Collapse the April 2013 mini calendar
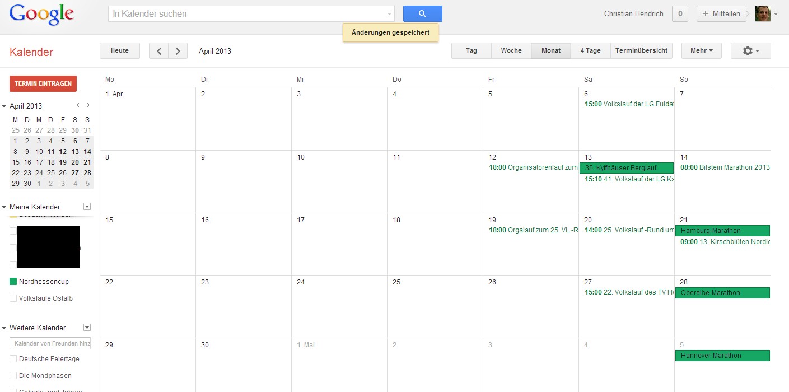Image resolution: width=789 pixels, height=392 pixels. [x=4, y=106]
